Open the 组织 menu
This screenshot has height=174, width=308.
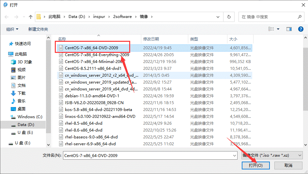pos(12,29)
